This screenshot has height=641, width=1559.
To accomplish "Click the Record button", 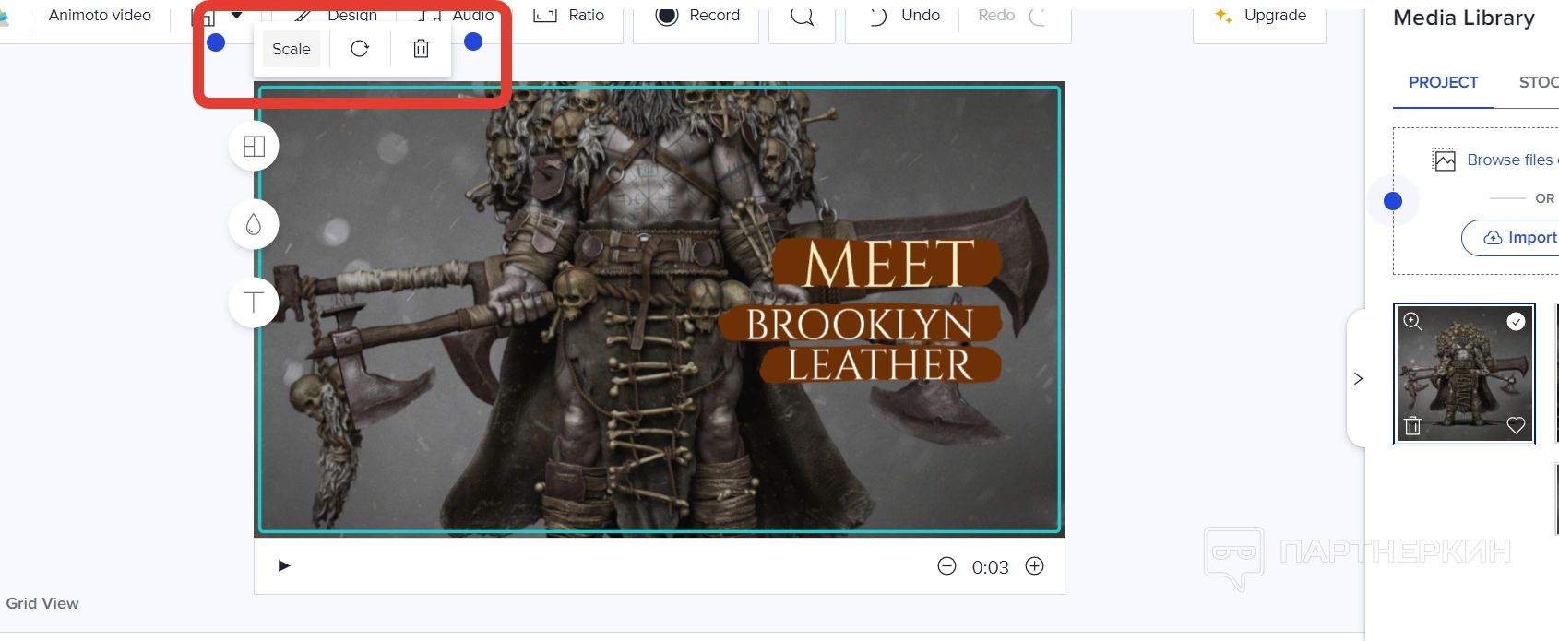I will point(696,16).
